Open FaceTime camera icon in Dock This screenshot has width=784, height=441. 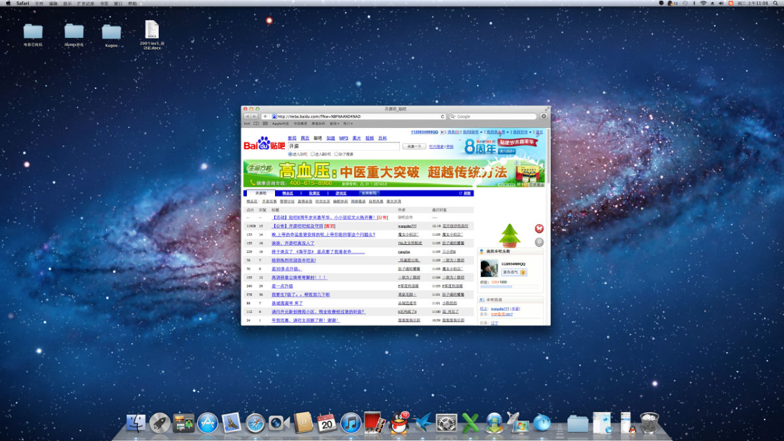[x=279, y=423]
